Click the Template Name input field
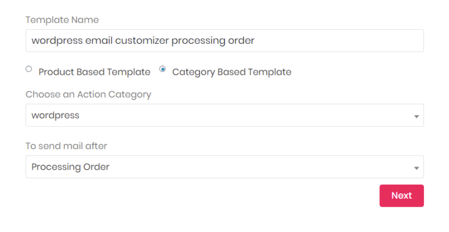Viewport: 449px width, 232px height. pos(224,41)
